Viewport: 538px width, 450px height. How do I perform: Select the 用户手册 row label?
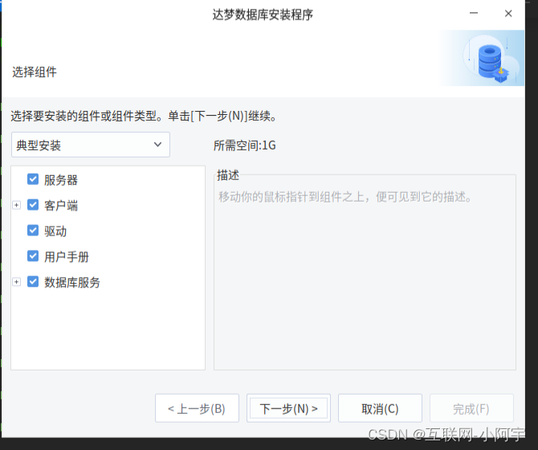click(x=67, y=257)
